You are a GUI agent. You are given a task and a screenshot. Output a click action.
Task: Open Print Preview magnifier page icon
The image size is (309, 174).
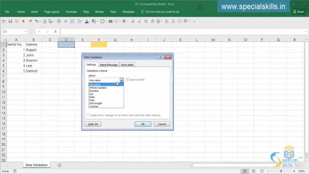44,21
